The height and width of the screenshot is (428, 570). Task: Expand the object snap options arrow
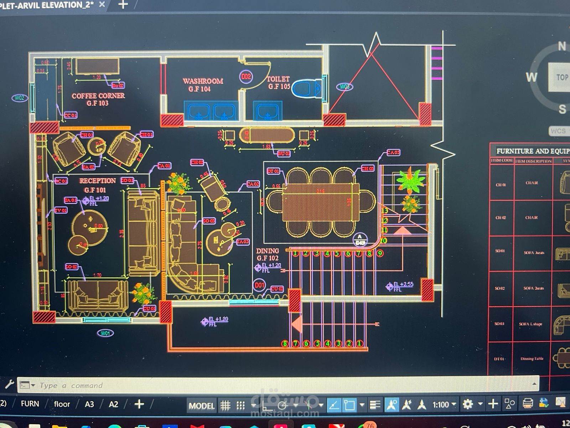(x=362, y=405)
